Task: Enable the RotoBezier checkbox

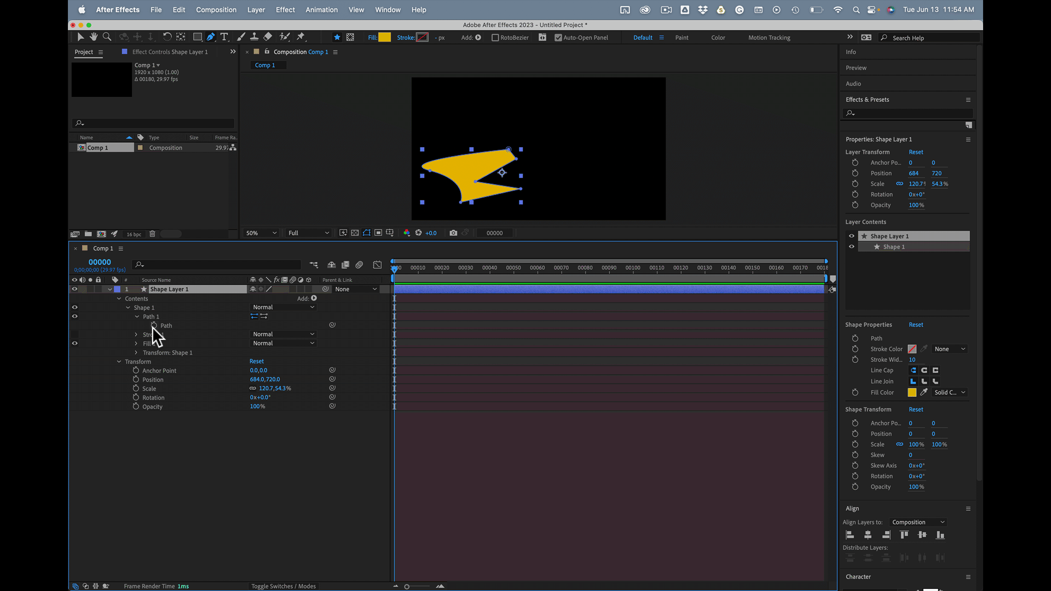Action: pos(495,38)
